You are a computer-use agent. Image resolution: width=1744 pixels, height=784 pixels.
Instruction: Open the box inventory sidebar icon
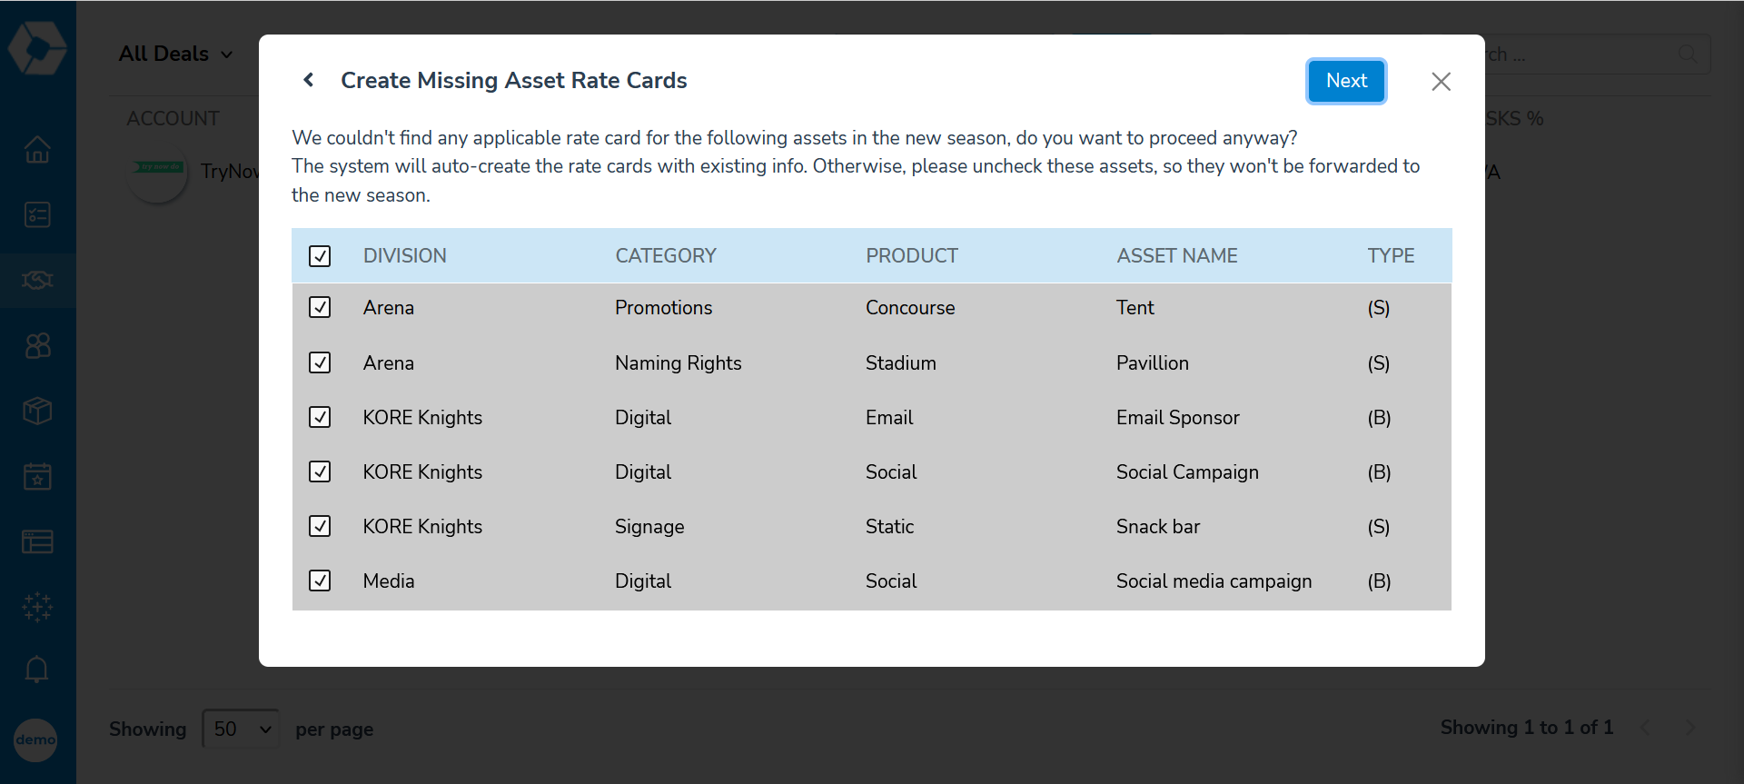click(x=37, y=411)
